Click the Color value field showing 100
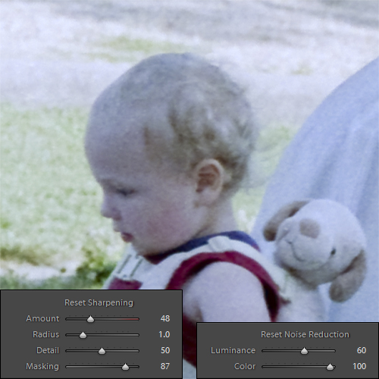 coord(359,366)
